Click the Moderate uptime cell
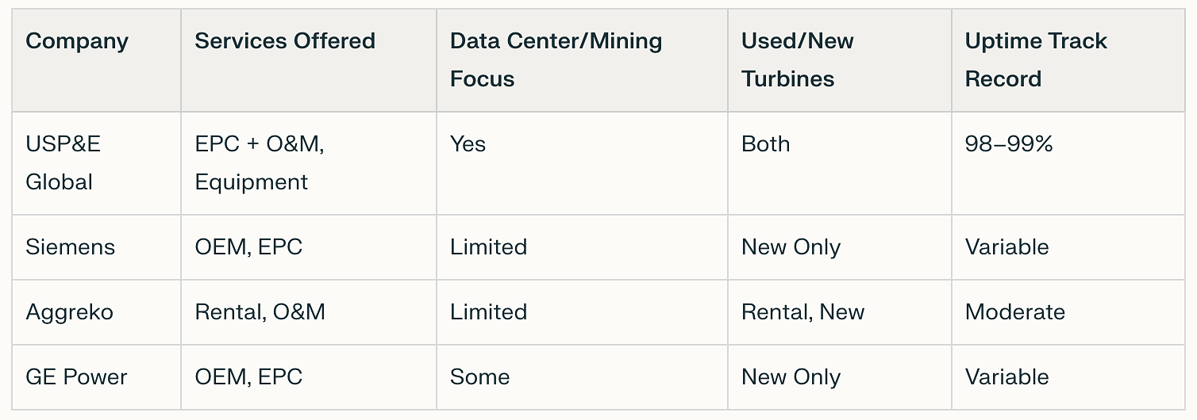Screen dimensions: 1197x420 pyautogui.click(x=1014, y=312)
